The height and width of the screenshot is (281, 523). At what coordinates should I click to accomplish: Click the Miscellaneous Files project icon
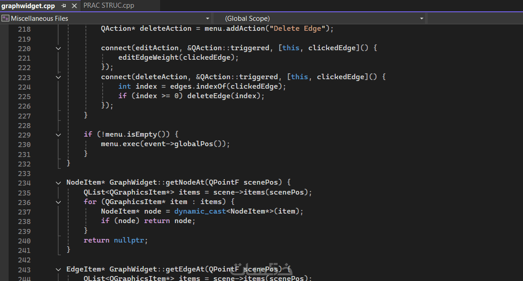pos(5,18)
